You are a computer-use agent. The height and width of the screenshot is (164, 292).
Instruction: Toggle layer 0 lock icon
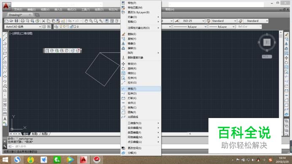pyautogui.click(x=72, y=27)
